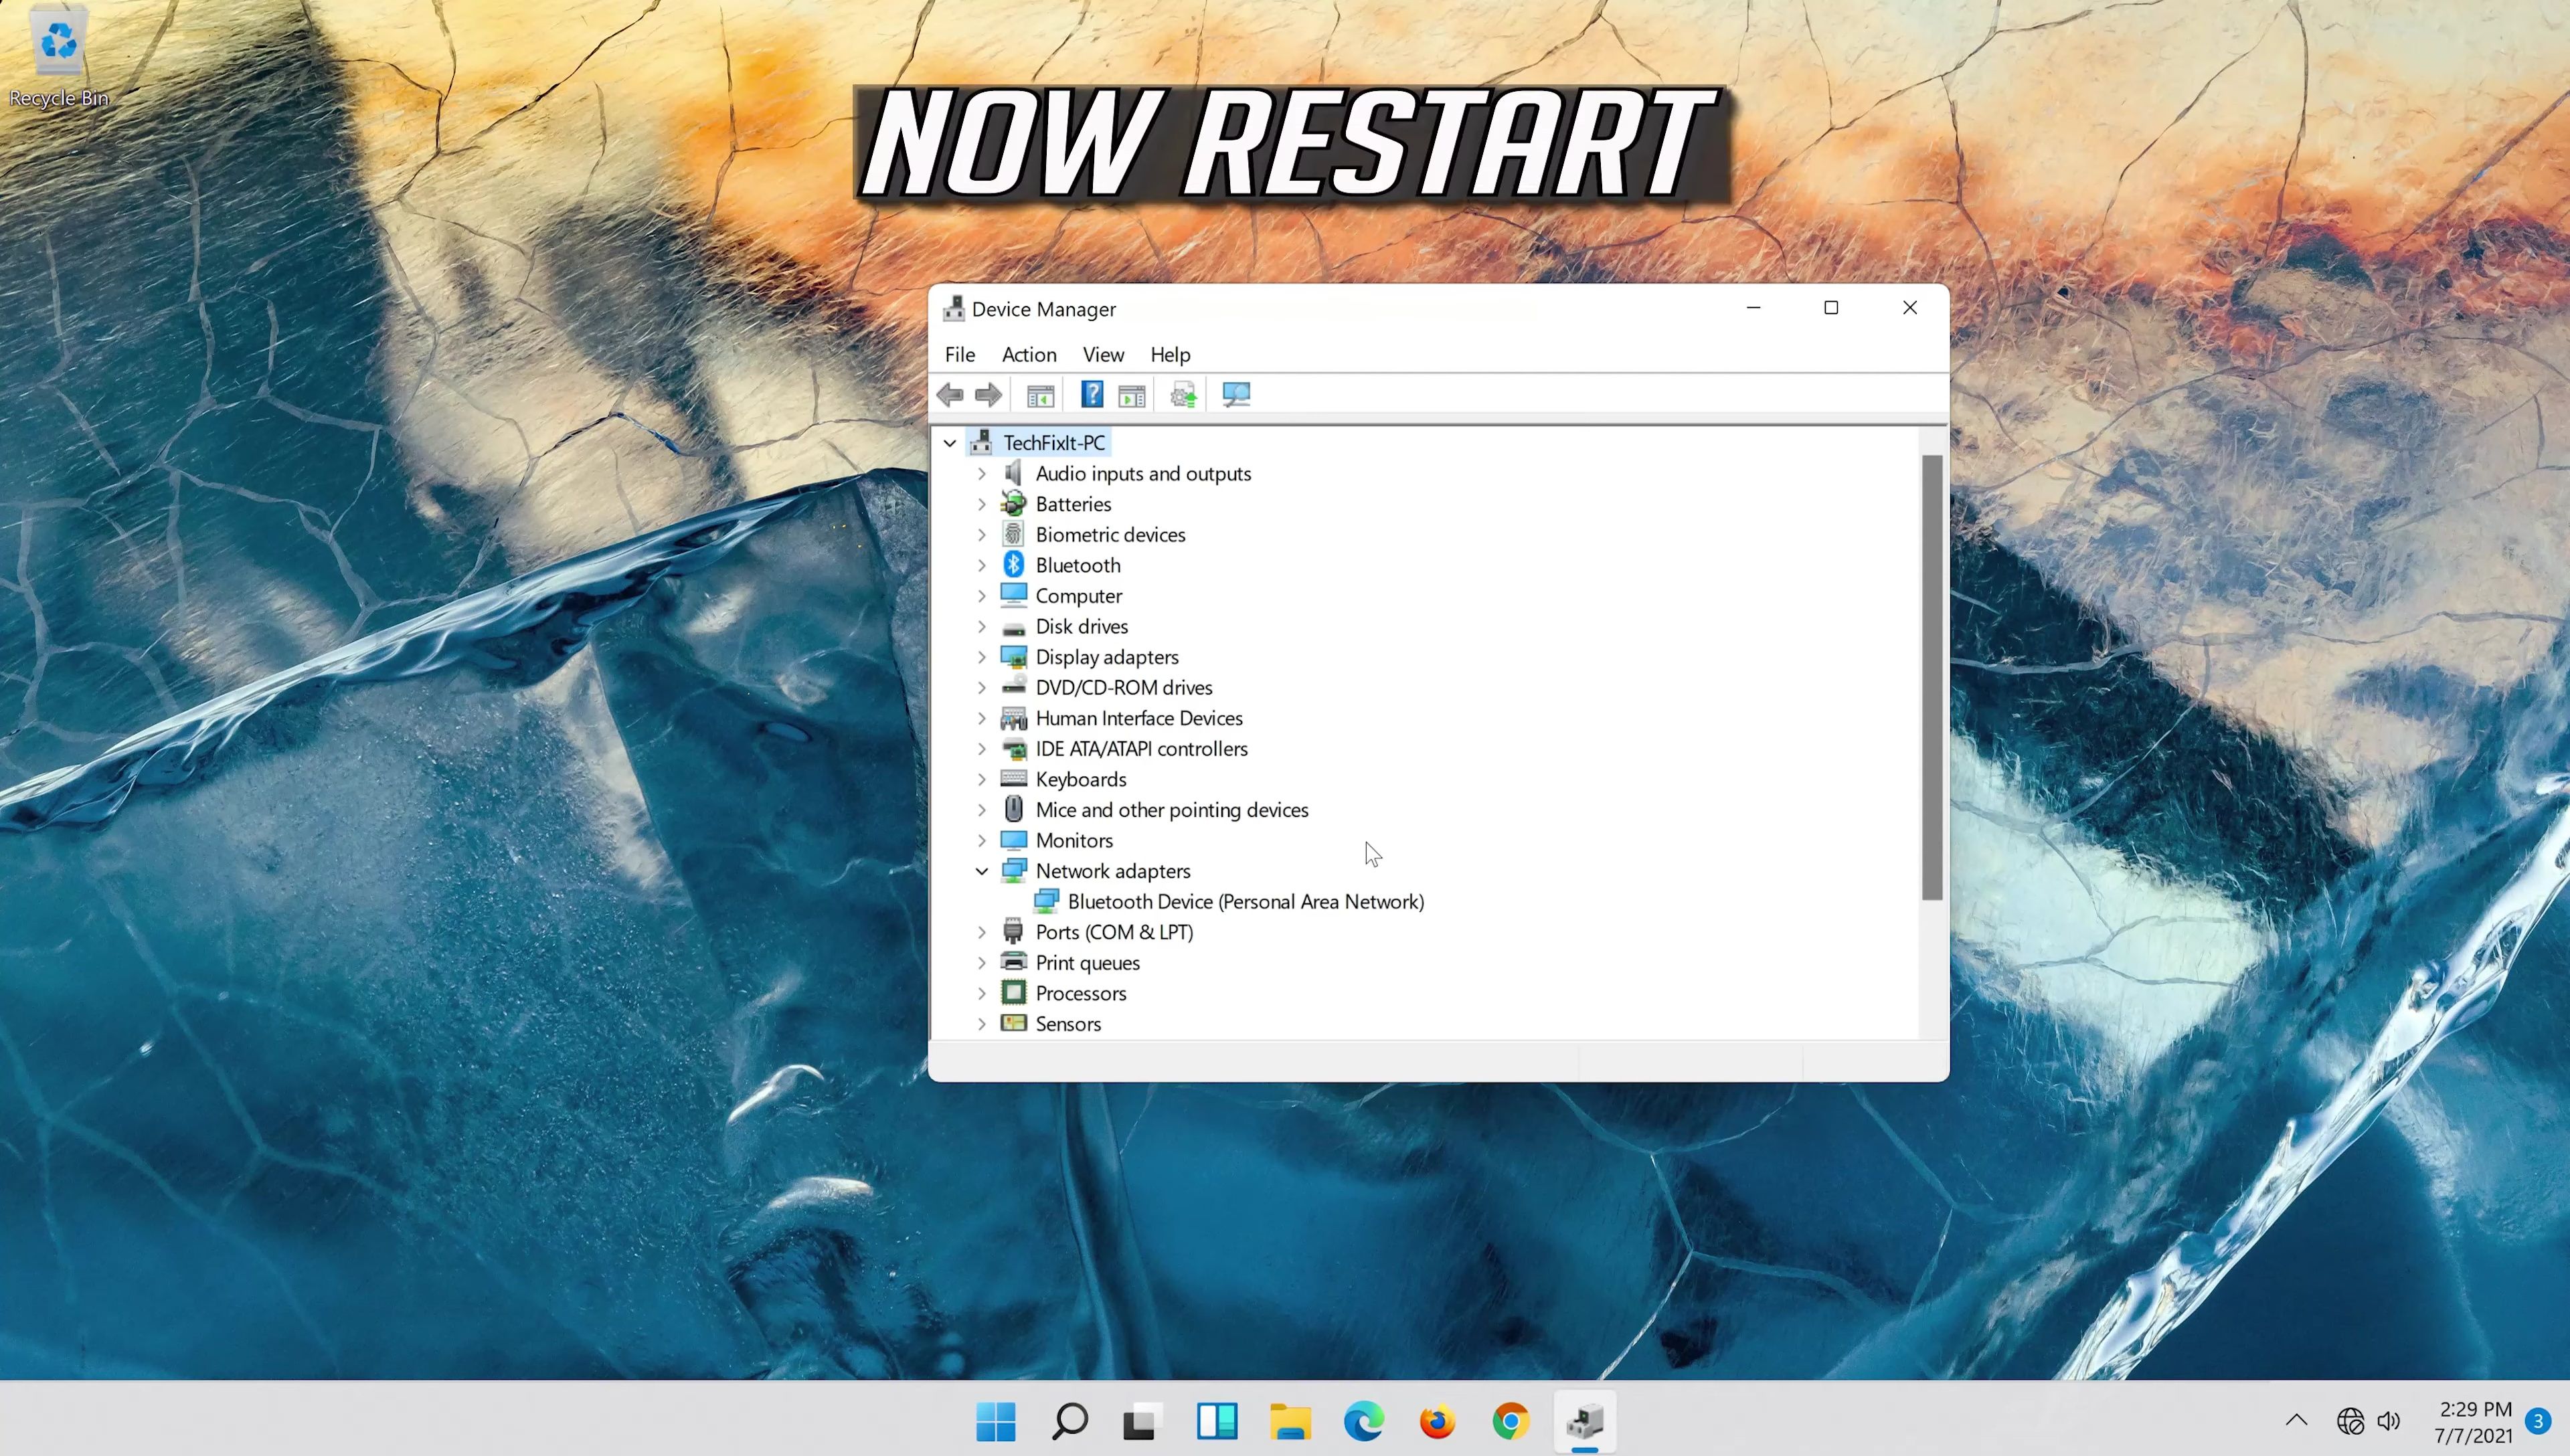The image size is (2570, 1456).
Task: Launch Firefox from taskbar
Action: 1437,1421
